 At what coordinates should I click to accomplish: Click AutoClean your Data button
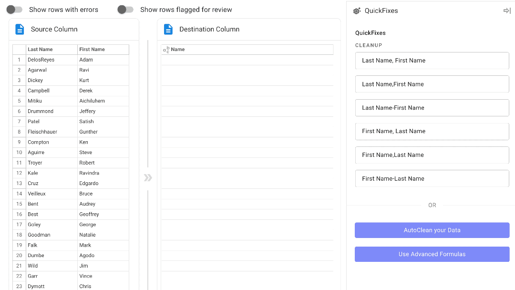pyautogui.click(x=432, y=230)
